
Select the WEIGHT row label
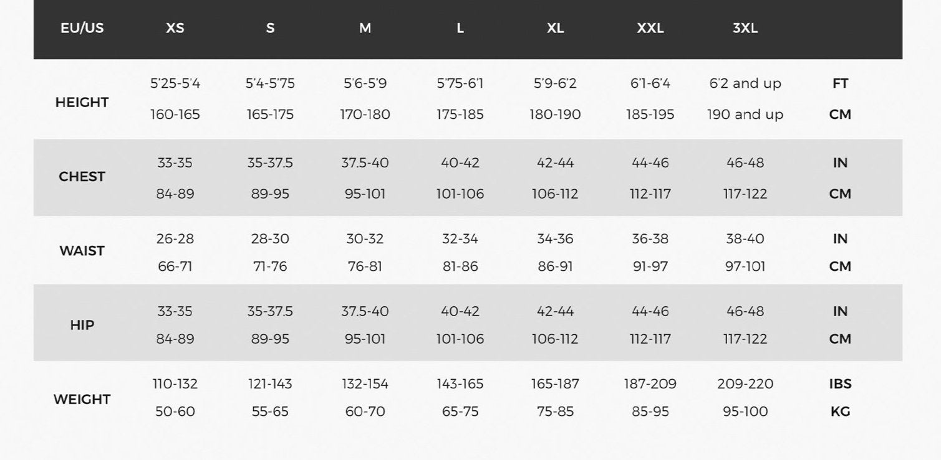[x=82, y=400]
